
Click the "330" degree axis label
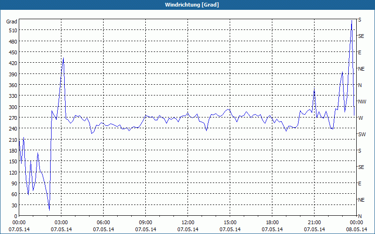pos(13,96)
